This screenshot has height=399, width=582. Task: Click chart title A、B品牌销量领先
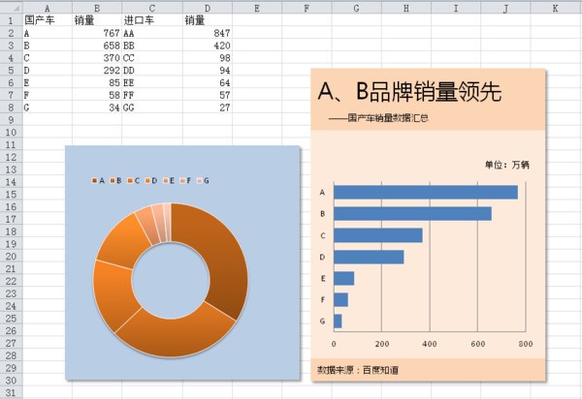[409, 92]
